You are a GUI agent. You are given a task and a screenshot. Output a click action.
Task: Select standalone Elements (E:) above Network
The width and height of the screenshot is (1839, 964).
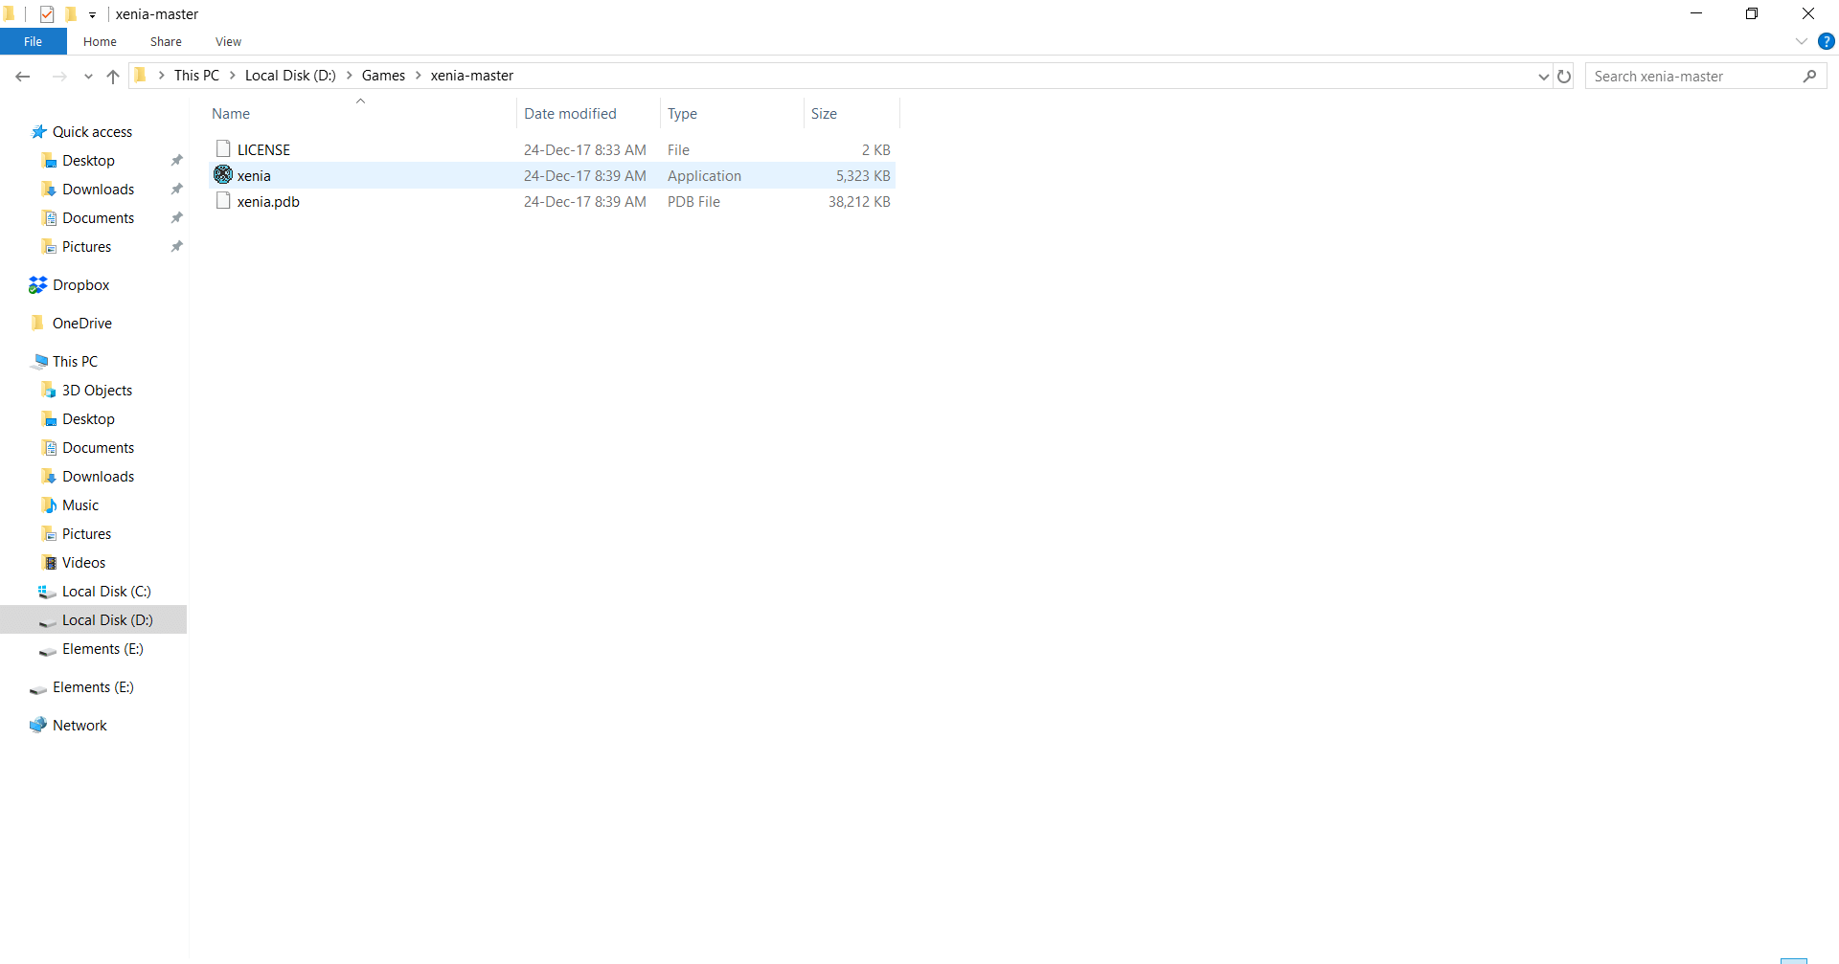click(x=93, y=686)
